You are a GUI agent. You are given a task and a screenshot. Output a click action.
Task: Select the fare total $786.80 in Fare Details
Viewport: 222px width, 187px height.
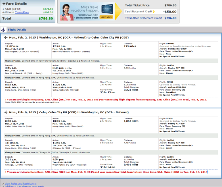(x=46, y=19)
